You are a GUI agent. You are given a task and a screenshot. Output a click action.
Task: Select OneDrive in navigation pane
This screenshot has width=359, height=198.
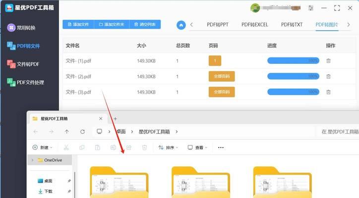click(50, 160)
